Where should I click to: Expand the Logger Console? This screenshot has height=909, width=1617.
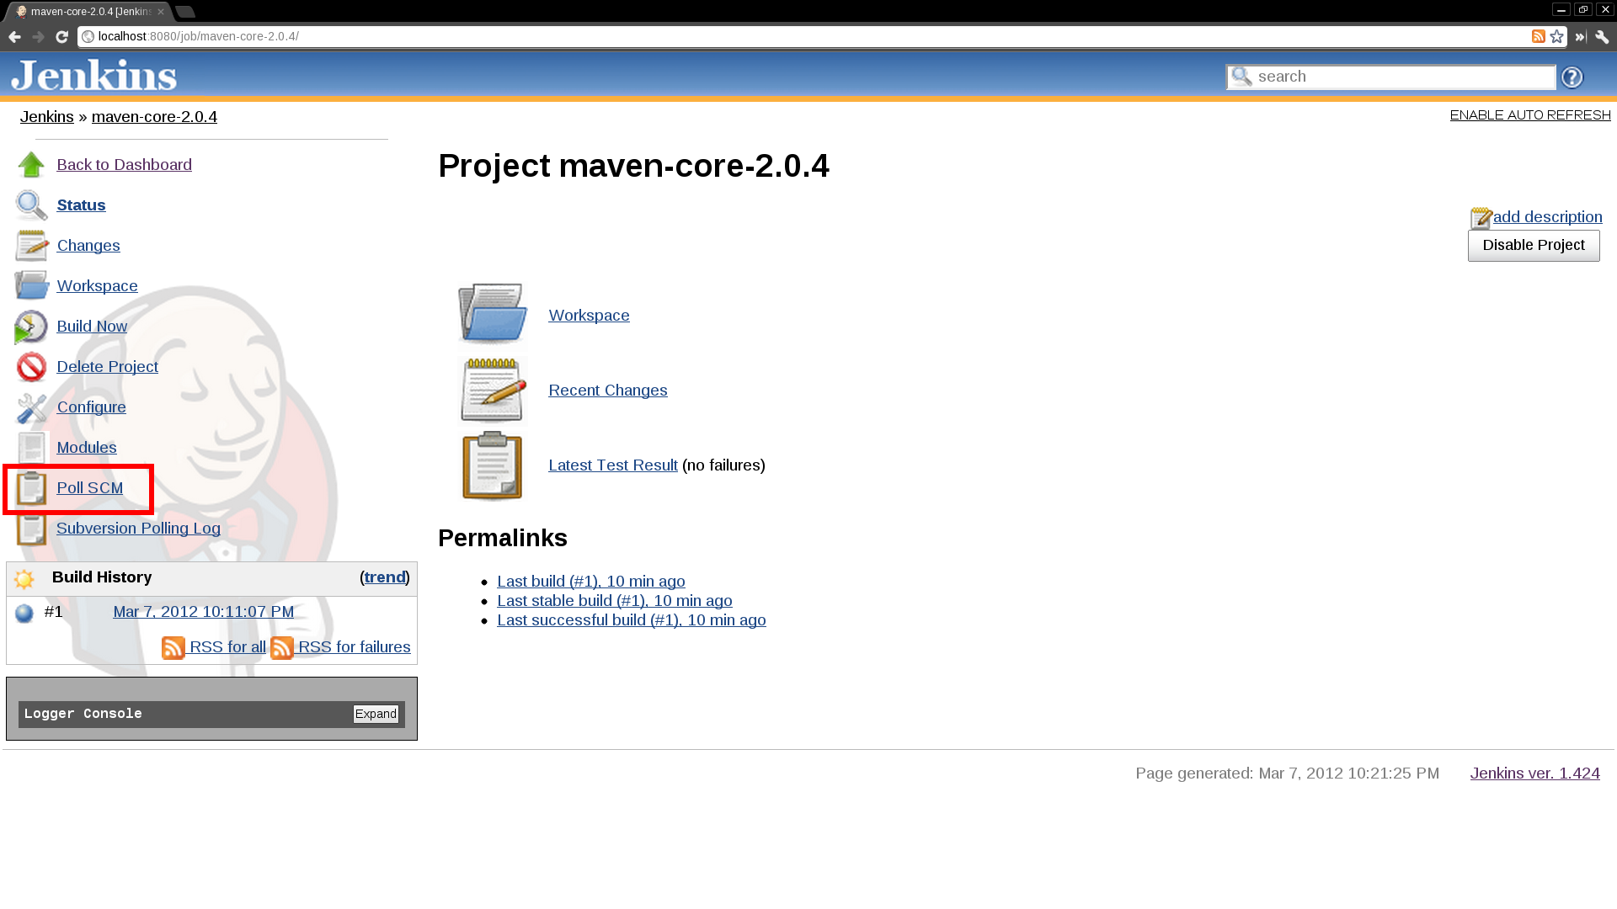point(375,714)
